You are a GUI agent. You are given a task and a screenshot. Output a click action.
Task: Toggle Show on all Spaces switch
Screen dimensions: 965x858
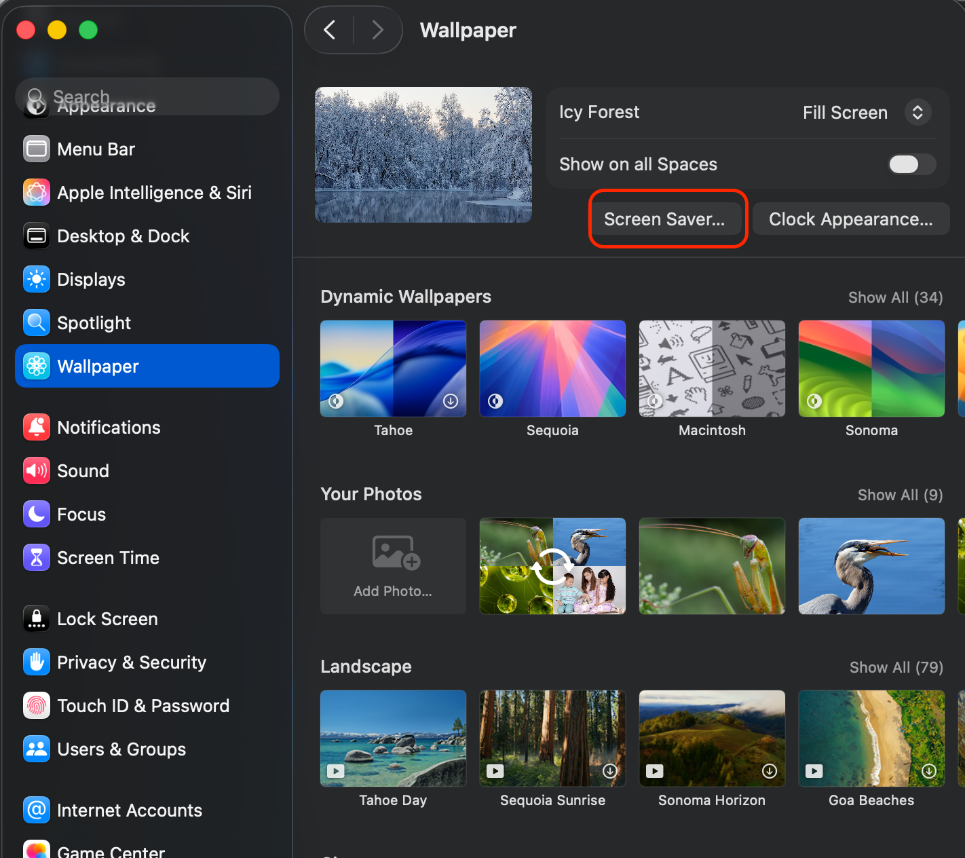coord(912,164)
